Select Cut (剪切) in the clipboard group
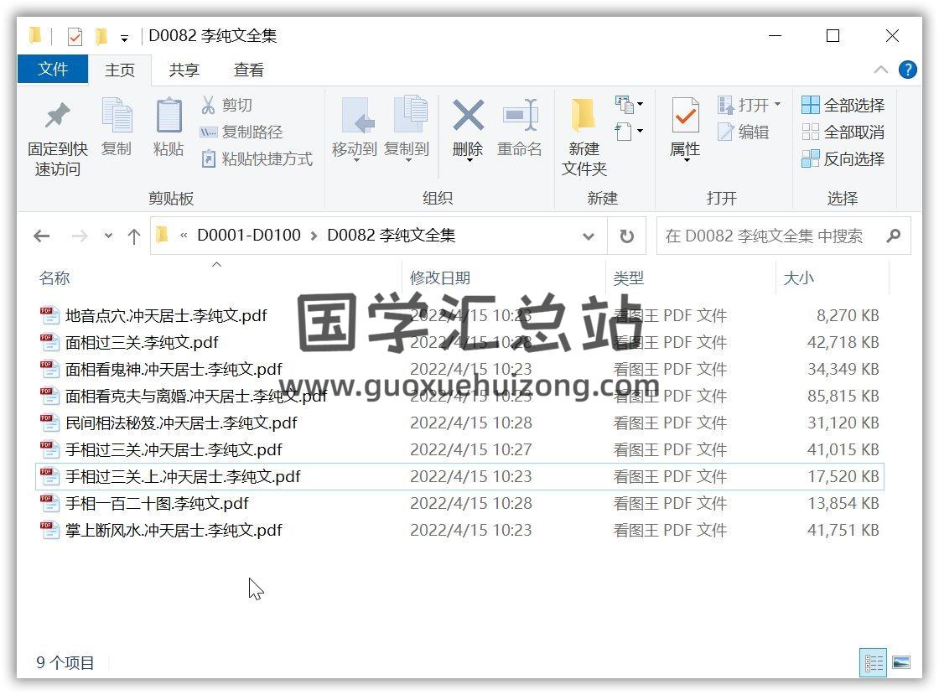The image size is (939, 695). click(x=227, y=105)
